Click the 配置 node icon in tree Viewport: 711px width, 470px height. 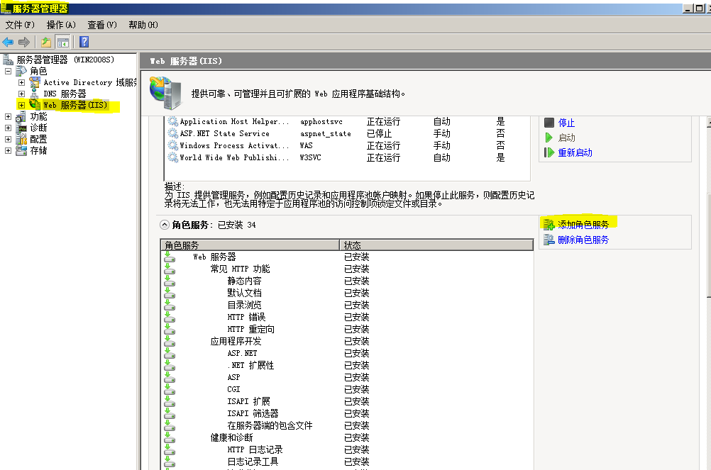coord(21,139)
